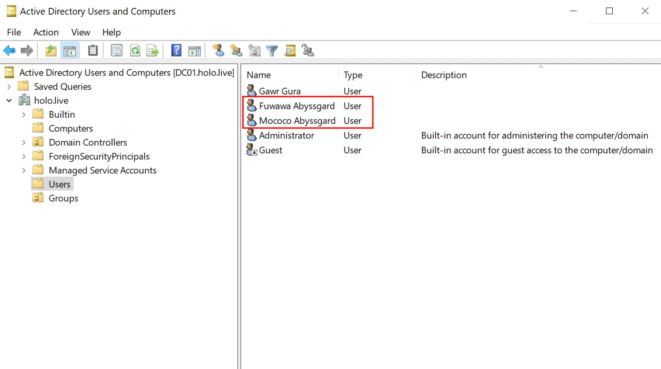
Task: Select the Users container in tree
Action: point(60,184)
